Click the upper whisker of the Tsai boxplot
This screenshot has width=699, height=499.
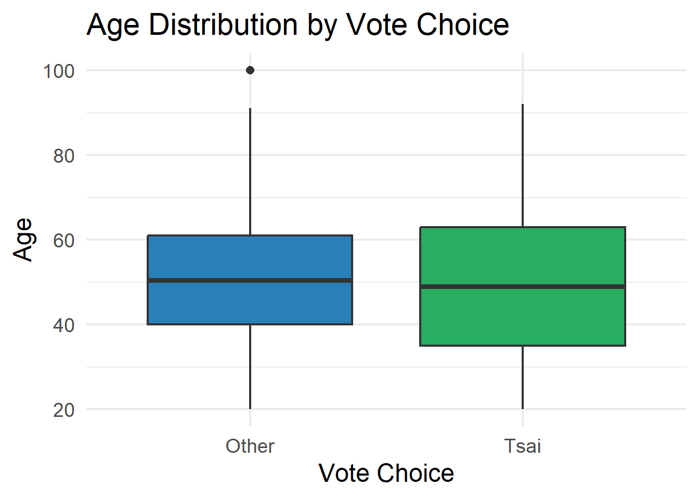[523, 165]
